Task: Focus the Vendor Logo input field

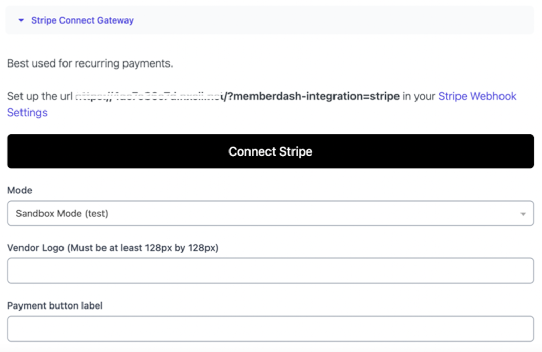Action: 270,271
